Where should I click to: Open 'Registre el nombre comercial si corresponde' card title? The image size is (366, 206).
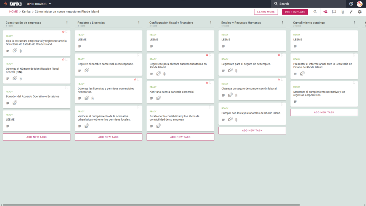(105, 64)
